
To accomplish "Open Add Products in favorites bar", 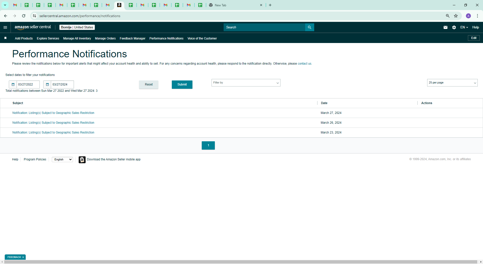I will (x=24, y=38).
